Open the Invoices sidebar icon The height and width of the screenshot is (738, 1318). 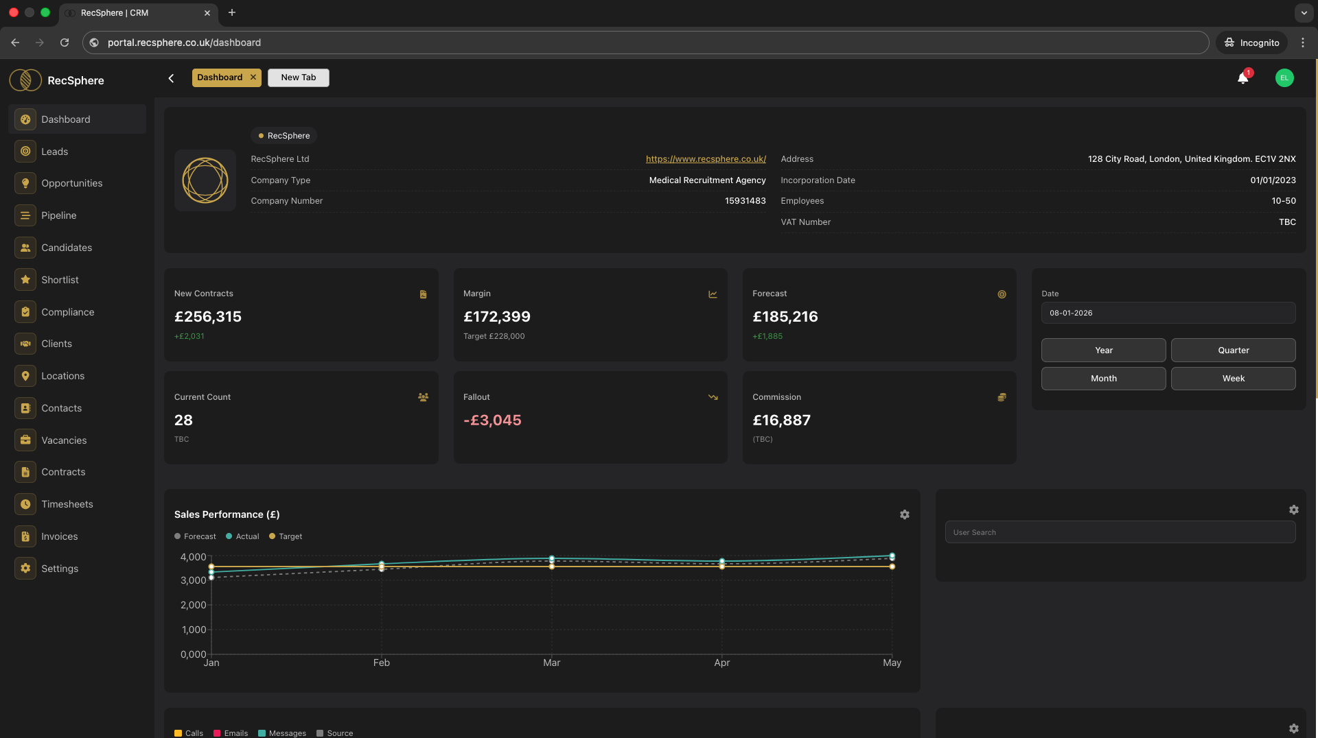pos(25,536)
